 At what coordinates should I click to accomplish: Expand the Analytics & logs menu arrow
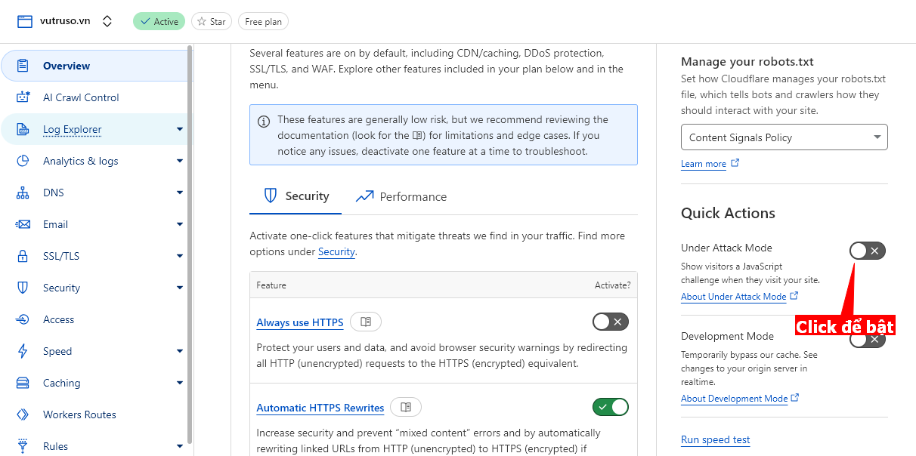tap(180, 161)
